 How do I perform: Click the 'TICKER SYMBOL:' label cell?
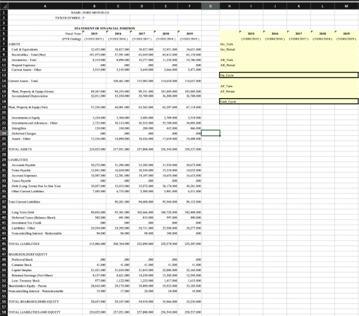68,18
